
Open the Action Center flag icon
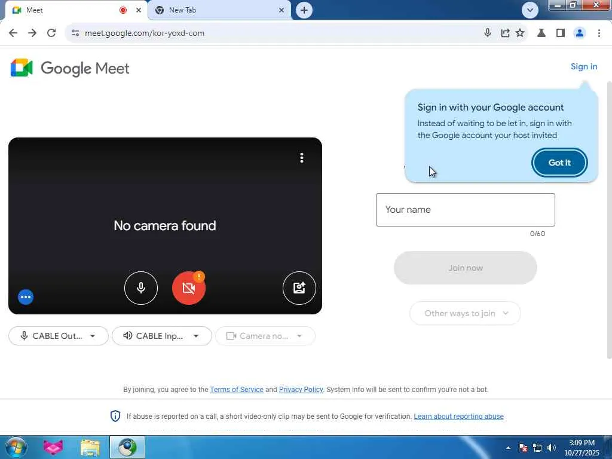[523, 448]
